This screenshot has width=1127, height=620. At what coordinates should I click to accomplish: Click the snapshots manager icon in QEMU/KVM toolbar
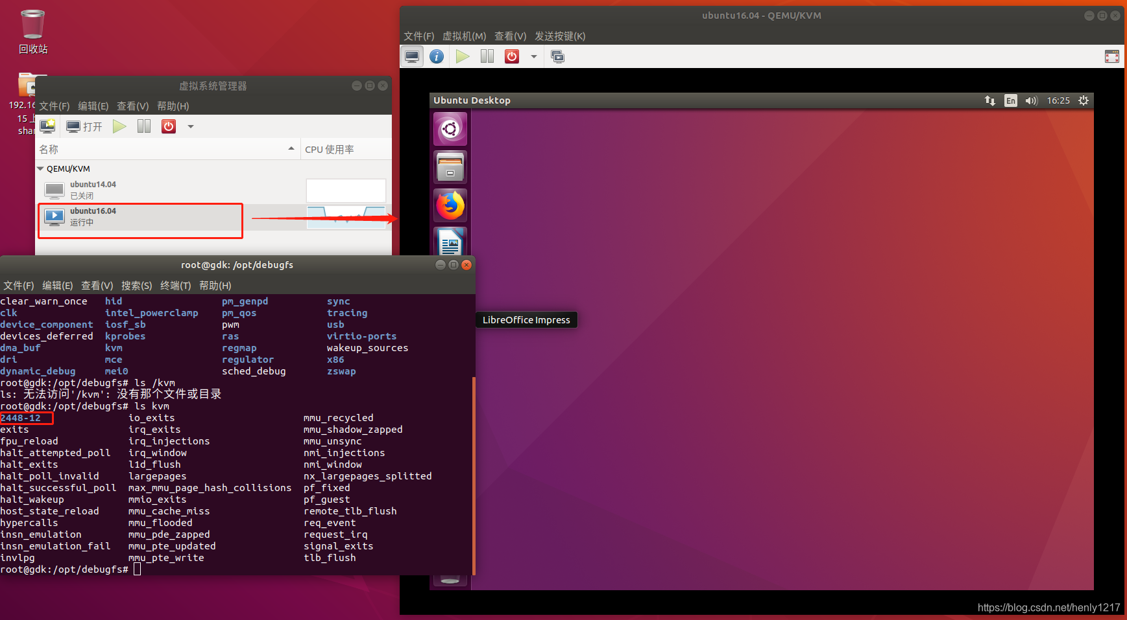point(557,56)
